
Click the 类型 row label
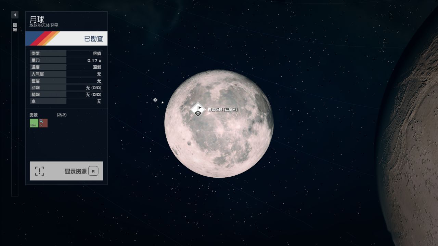[35, 53]
